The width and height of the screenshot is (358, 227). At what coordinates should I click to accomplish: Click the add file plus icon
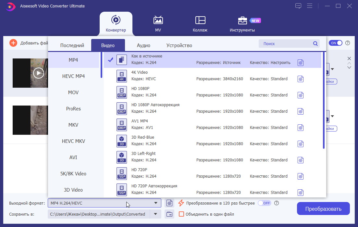point(13,43)
